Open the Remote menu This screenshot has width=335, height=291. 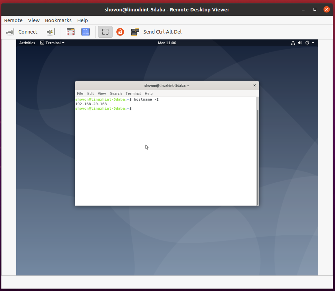click(x=13, y=20)
